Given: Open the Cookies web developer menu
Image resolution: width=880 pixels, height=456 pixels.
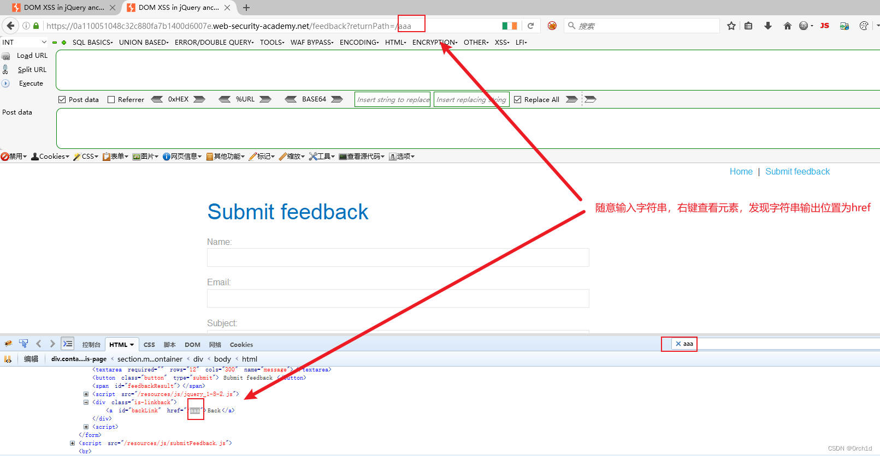Looking at the screenshot, I should point(50,157).
